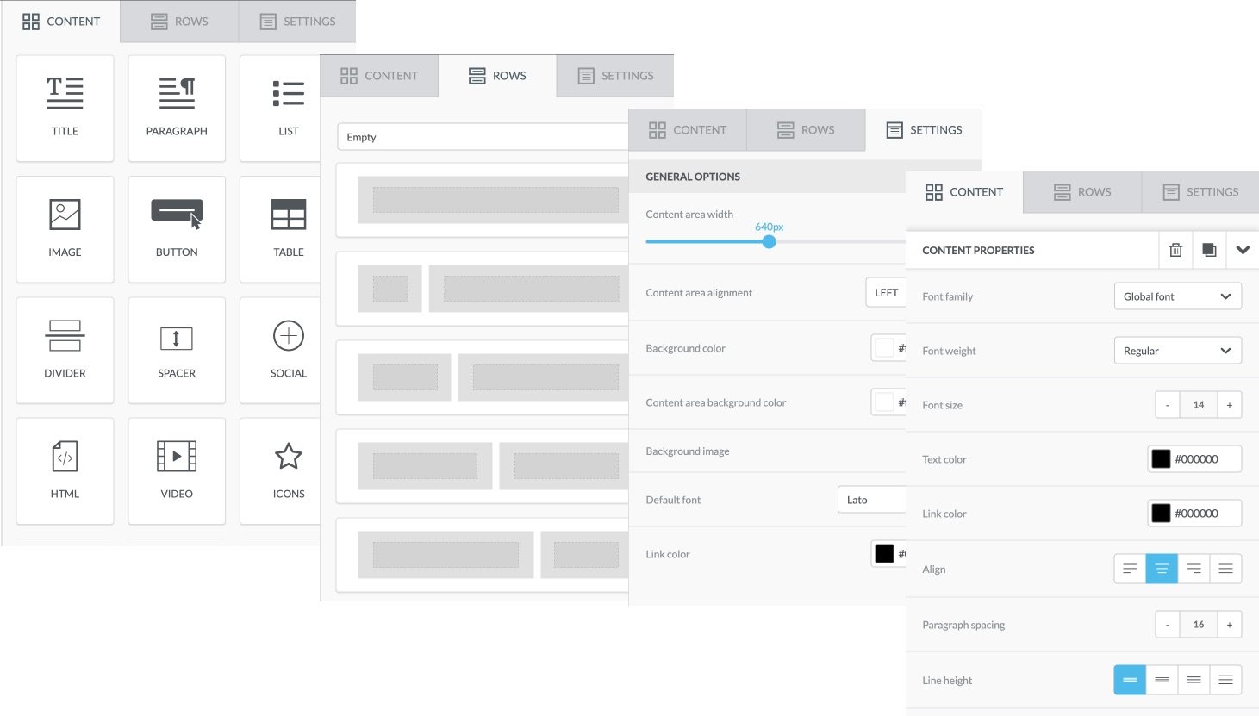Open the Background color white swatch

[x=884, y=348]
